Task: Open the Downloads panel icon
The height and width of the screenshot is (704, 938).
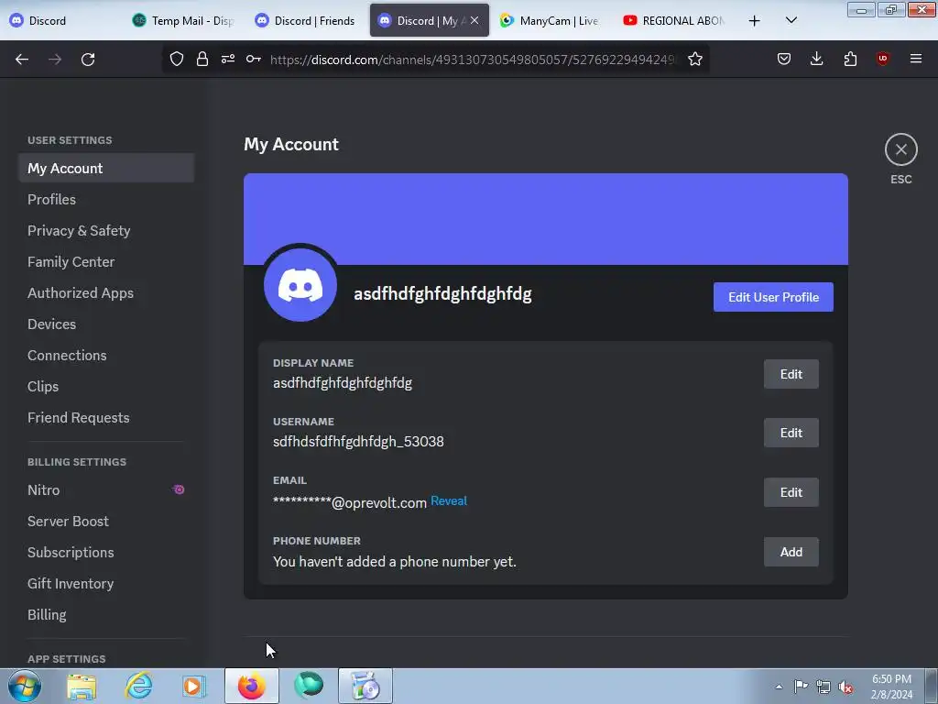Action: (x=816, y=59)
